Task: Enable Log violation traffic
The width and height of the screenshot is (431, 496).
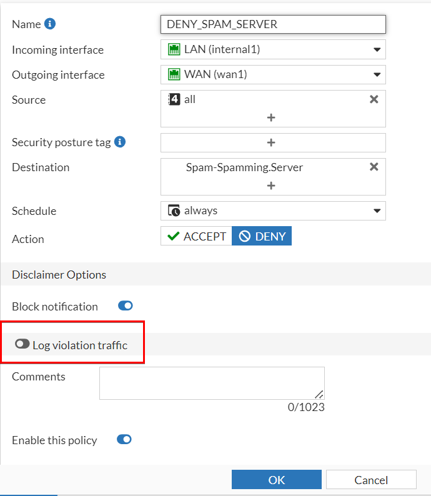Action: [x=22, y=344]
